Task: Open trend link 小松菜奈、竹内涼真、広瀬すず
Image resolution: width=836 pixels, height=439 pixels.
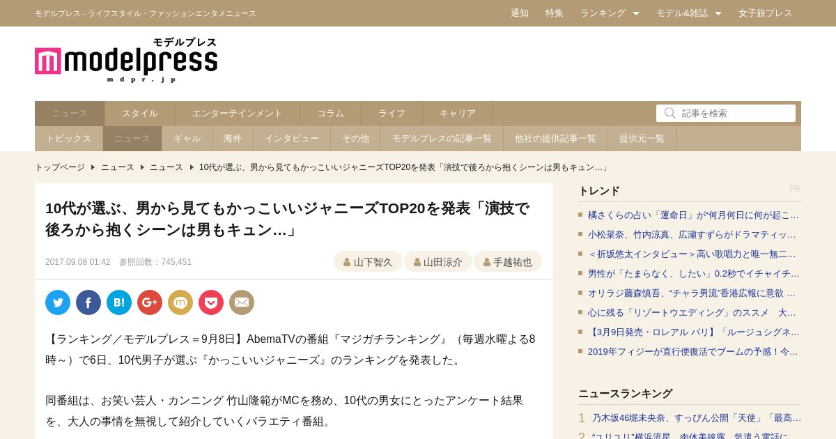Action: (692, 234)
